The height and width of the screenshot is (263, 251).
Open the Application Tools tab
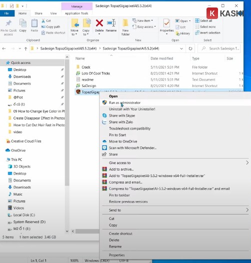pos(76,13)
